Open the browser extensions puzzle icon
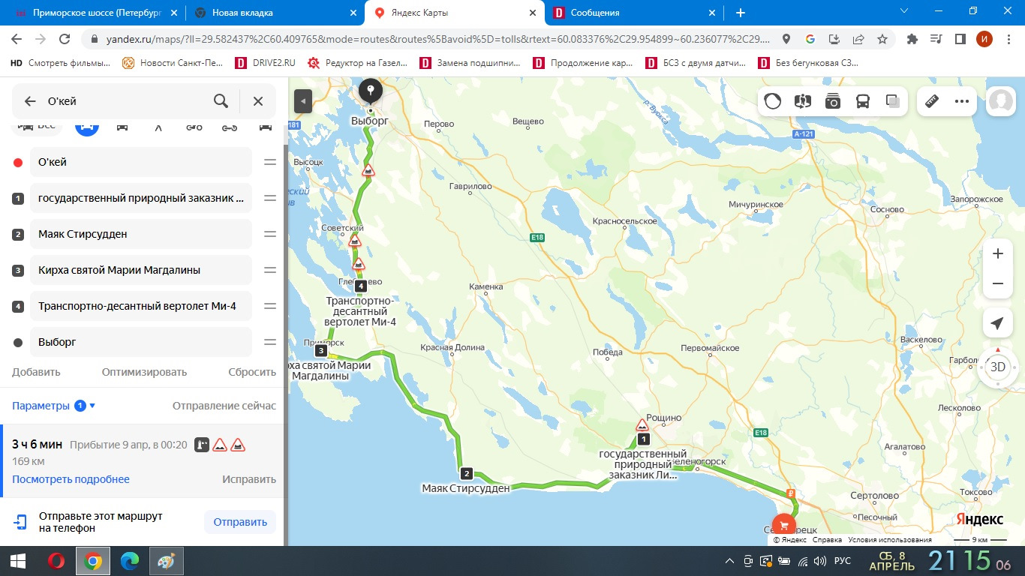This screenshot has height=576, width=1025. [912, 39]
